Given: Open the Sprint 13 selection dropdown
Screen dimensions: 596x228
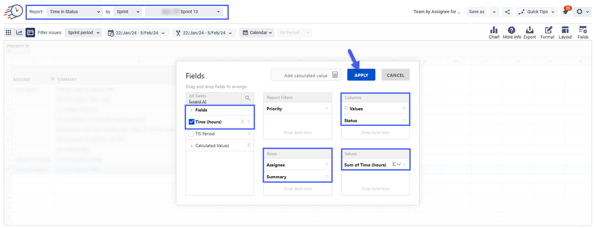Looking at the screenshot, I should pyautogui.click(x=184, y=12).
